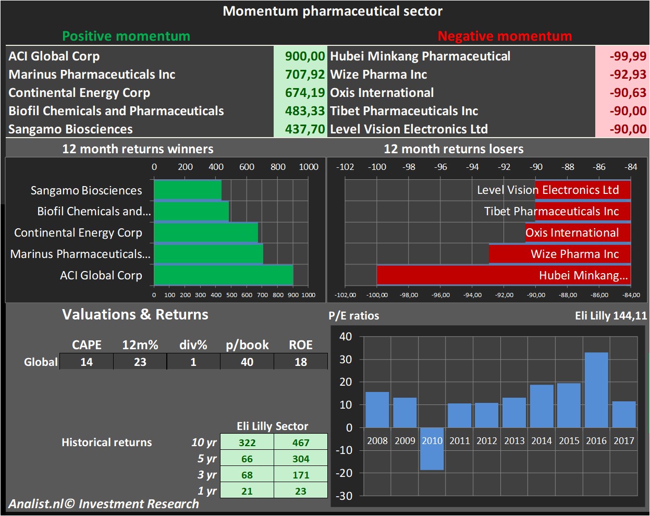Click the Wize Pharma Inc red bar
This screenshot has height=516, width=650.
[559, 254]
